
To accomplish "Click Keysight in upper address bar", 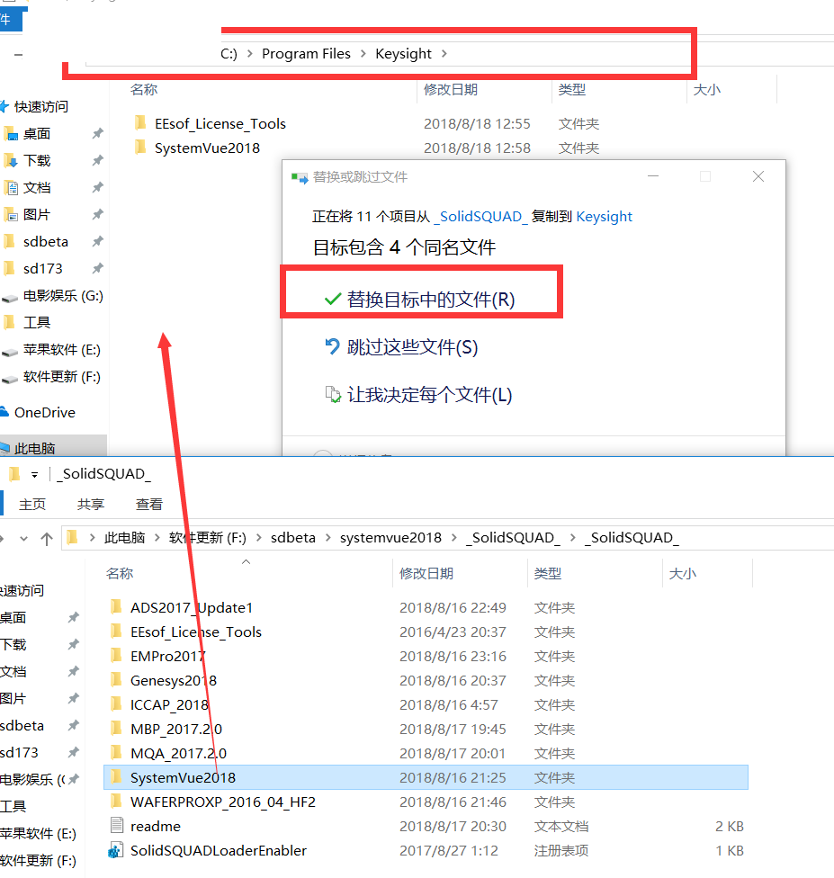I will [x=403, y=54].
